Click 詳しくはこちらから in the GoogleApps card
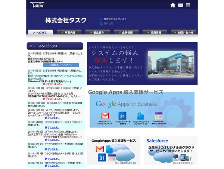 [124, 163]
